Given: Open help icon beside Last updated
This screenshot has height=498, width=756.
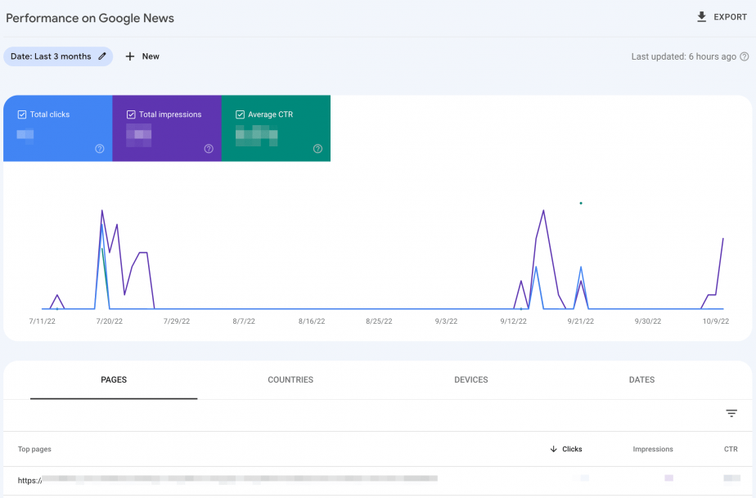Looking at the screenshot, I should pos(745,56).
